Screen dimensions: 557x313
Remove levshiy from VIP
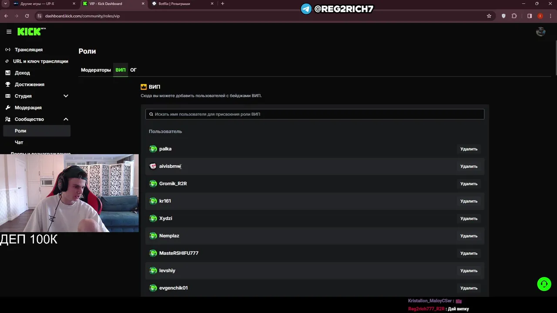tap(469, 271)
